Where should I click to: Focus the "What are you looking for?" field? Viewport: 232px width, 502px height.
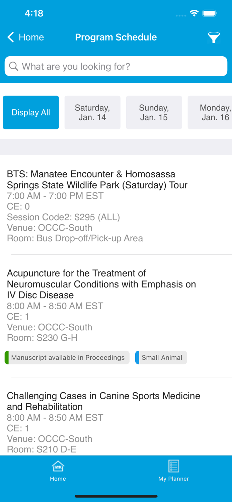[121, 66]
